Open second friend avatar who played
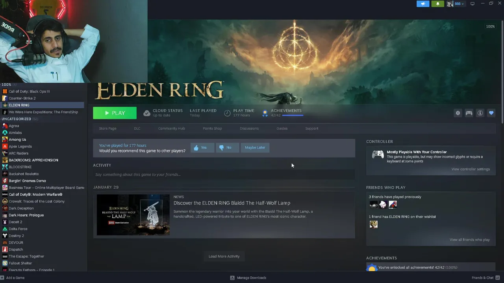Viewport: 504px width, 283px height. pyautogui.click(x=383, y=204)
